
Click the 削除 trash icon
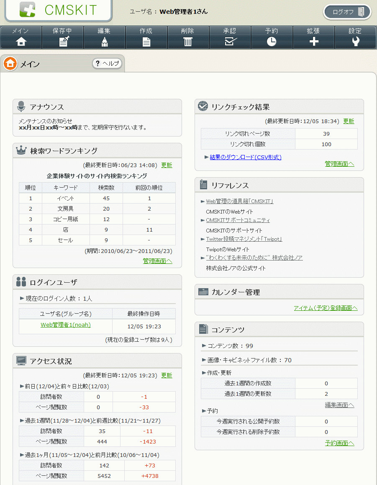(188, 41)
